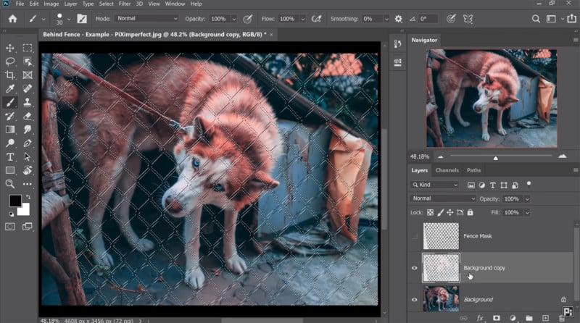This screenshot has height=323, width=580.
Task: Open the layer effects fx button
Action: click(480, 318)
